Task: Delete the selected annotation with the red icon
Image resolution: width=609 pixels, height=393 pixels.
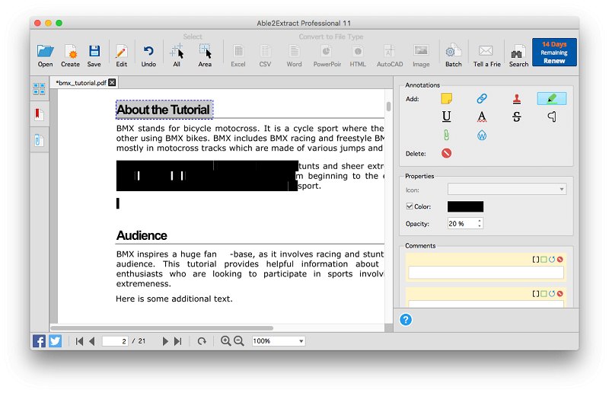Action: (446, 153)
